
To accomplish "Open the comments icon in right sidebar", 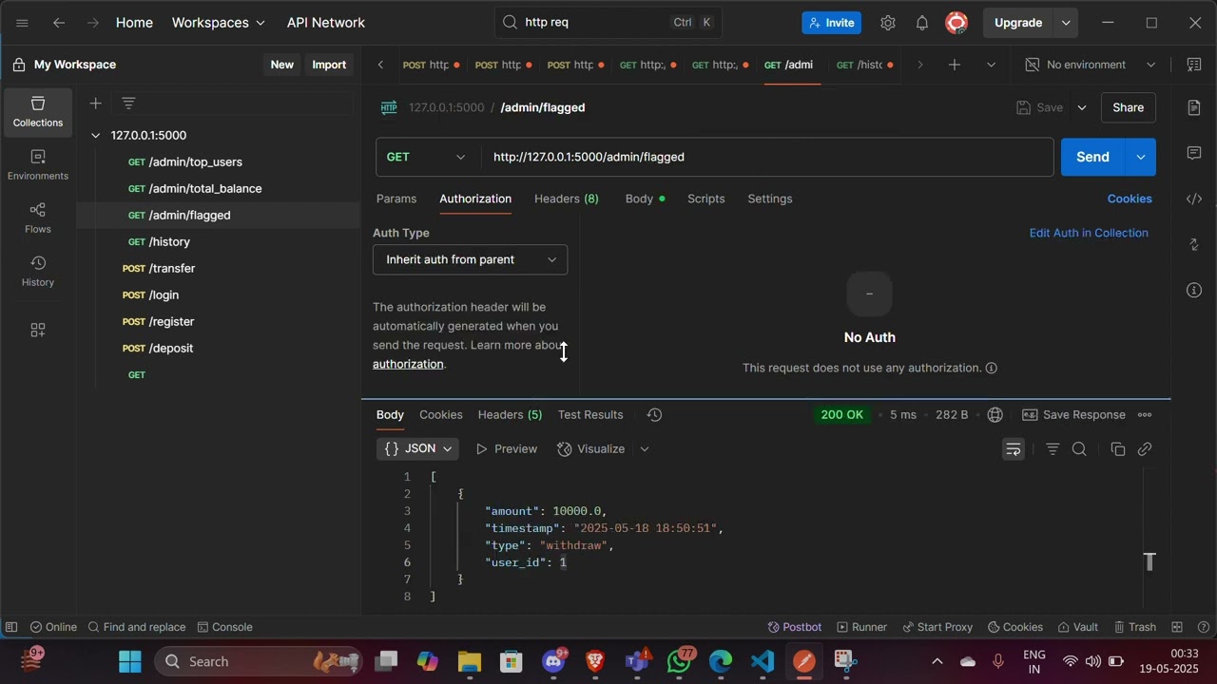I will point(1194,153).
